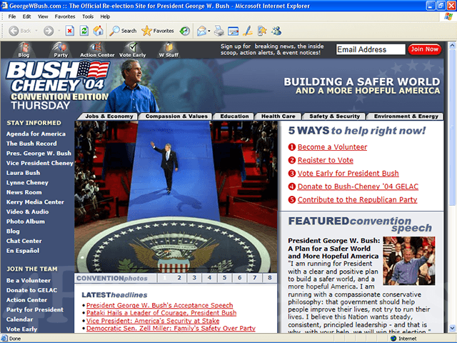Open Kerry Media Center sidebar link
457x343 pixels.
(x=35, y=202)
